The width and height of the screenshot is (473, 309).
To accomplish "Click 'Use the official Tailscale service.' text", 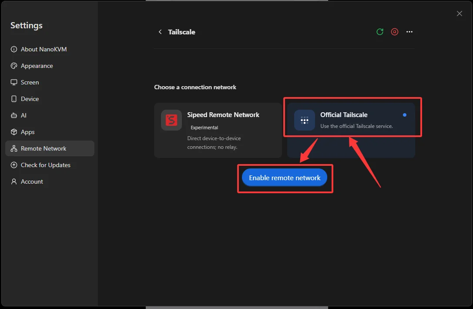I will tap(356, 126).
